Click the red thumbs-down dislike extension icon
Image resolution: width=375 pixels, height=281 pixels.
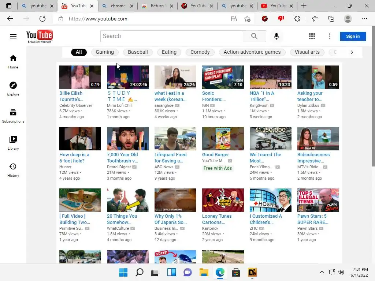click(281, 19)
